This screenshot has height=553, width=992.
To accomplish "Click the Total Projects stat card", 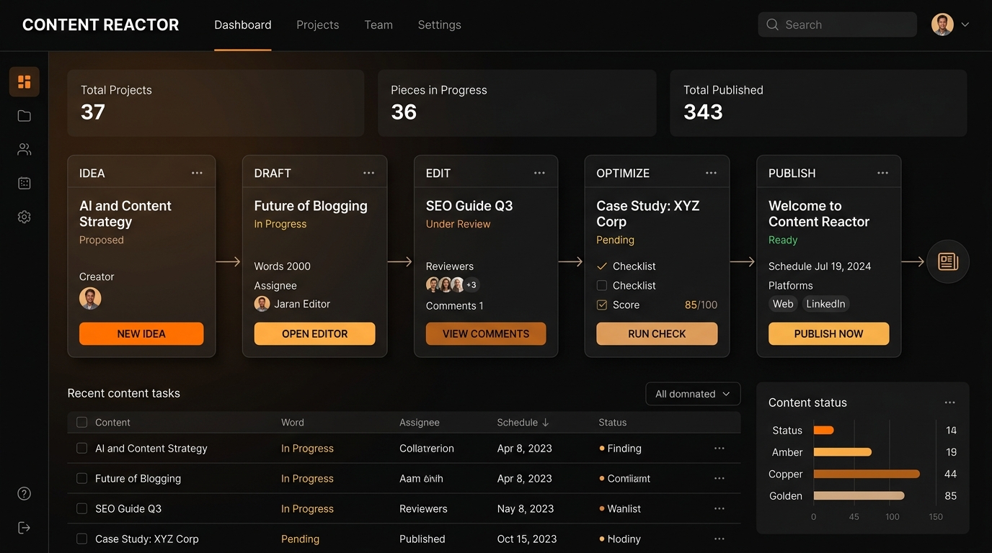I will (x=216, y=103).
